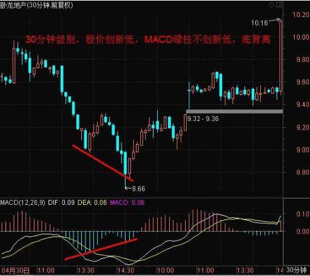The width and height of the screenshot is (310, 276).
Task: Select the 10.16 highest price label
Action: (x=260, y=23)
